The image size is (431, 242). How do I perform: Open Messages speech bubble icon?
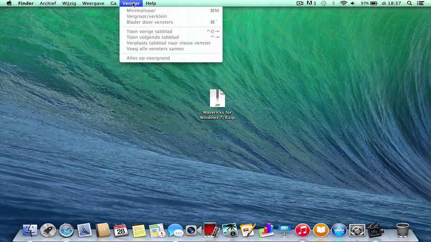(175, 230)
